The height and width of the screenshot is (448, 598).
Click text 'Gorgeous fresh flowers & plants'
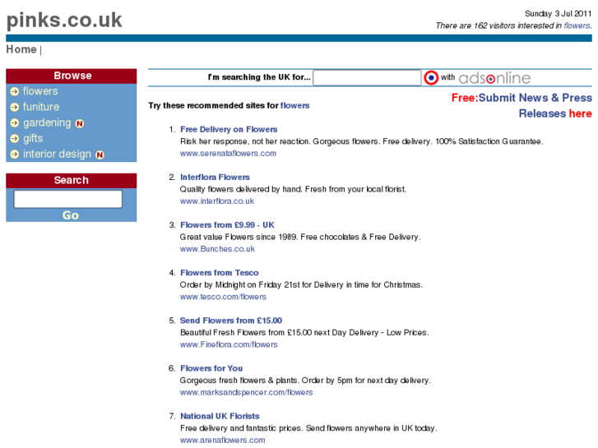239,381
